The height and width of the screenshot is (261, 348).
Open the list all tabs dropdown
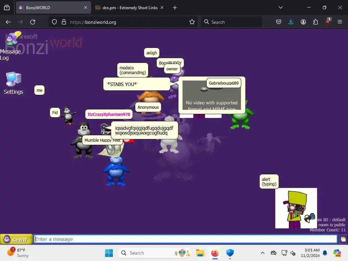280,7
